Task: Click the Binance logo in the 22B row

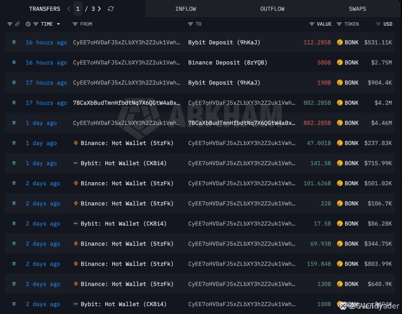Action: (x=76, y=203)
